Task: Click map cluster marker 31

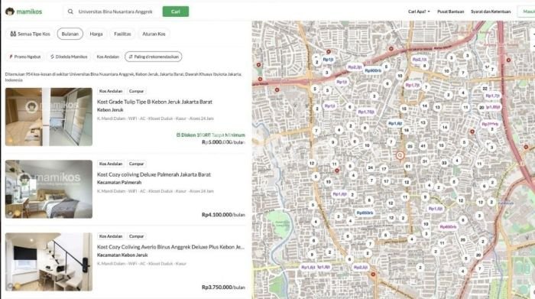Action: (425, 161)
